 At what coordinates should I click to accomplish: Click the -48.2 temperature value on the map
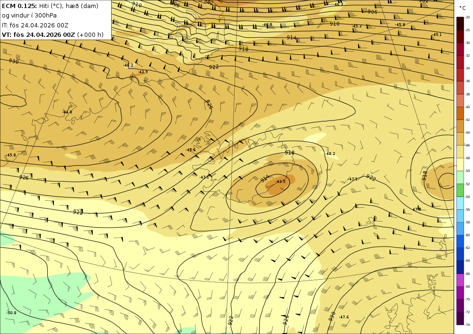[x=330, y=154]
